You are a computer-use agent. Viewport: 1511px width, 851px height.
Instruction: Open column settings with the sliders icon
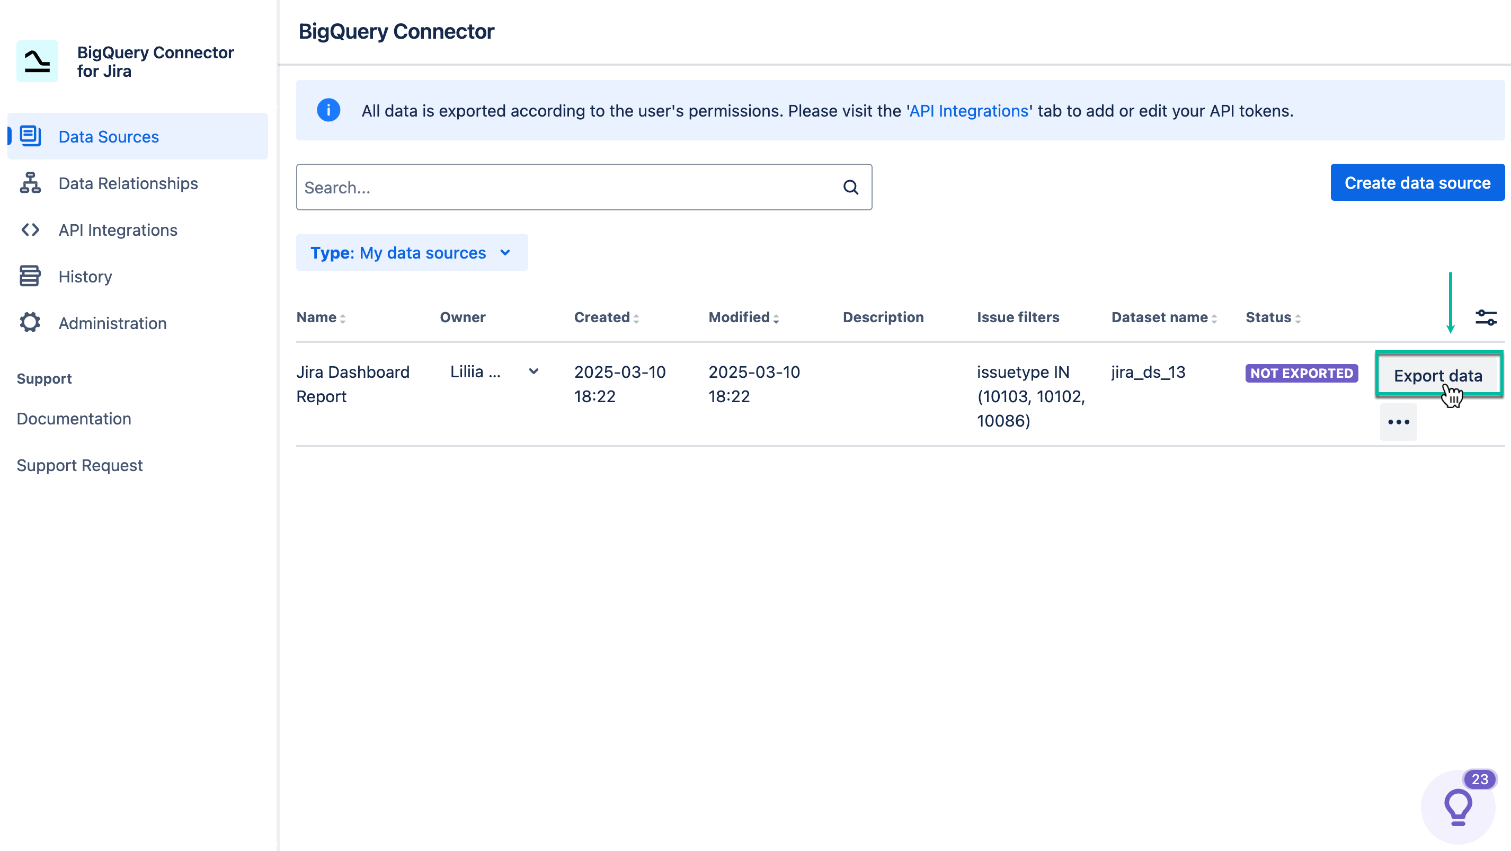click(1487, 317)
